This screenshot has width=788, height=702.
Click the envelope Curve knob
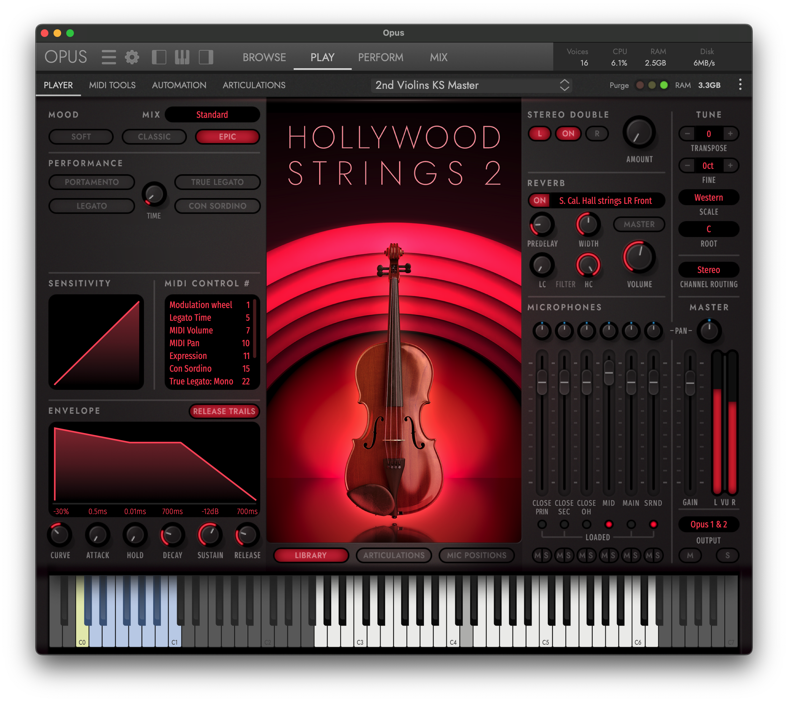[x=60, y=535]
